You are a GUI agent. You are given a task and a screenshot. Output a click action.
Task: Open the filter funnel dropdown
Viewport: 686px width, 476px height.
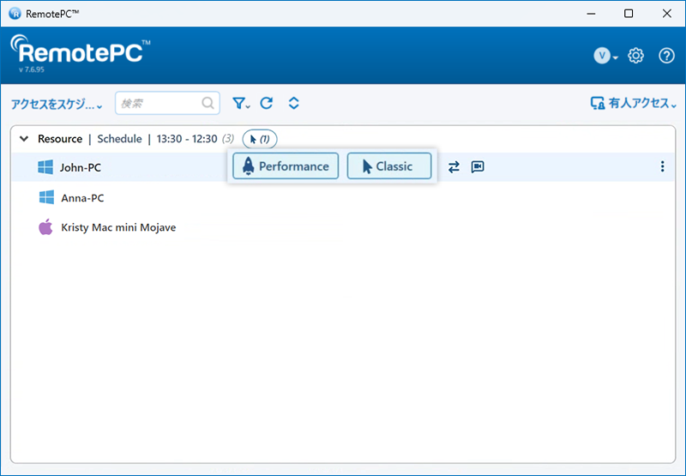coord(241,103)
